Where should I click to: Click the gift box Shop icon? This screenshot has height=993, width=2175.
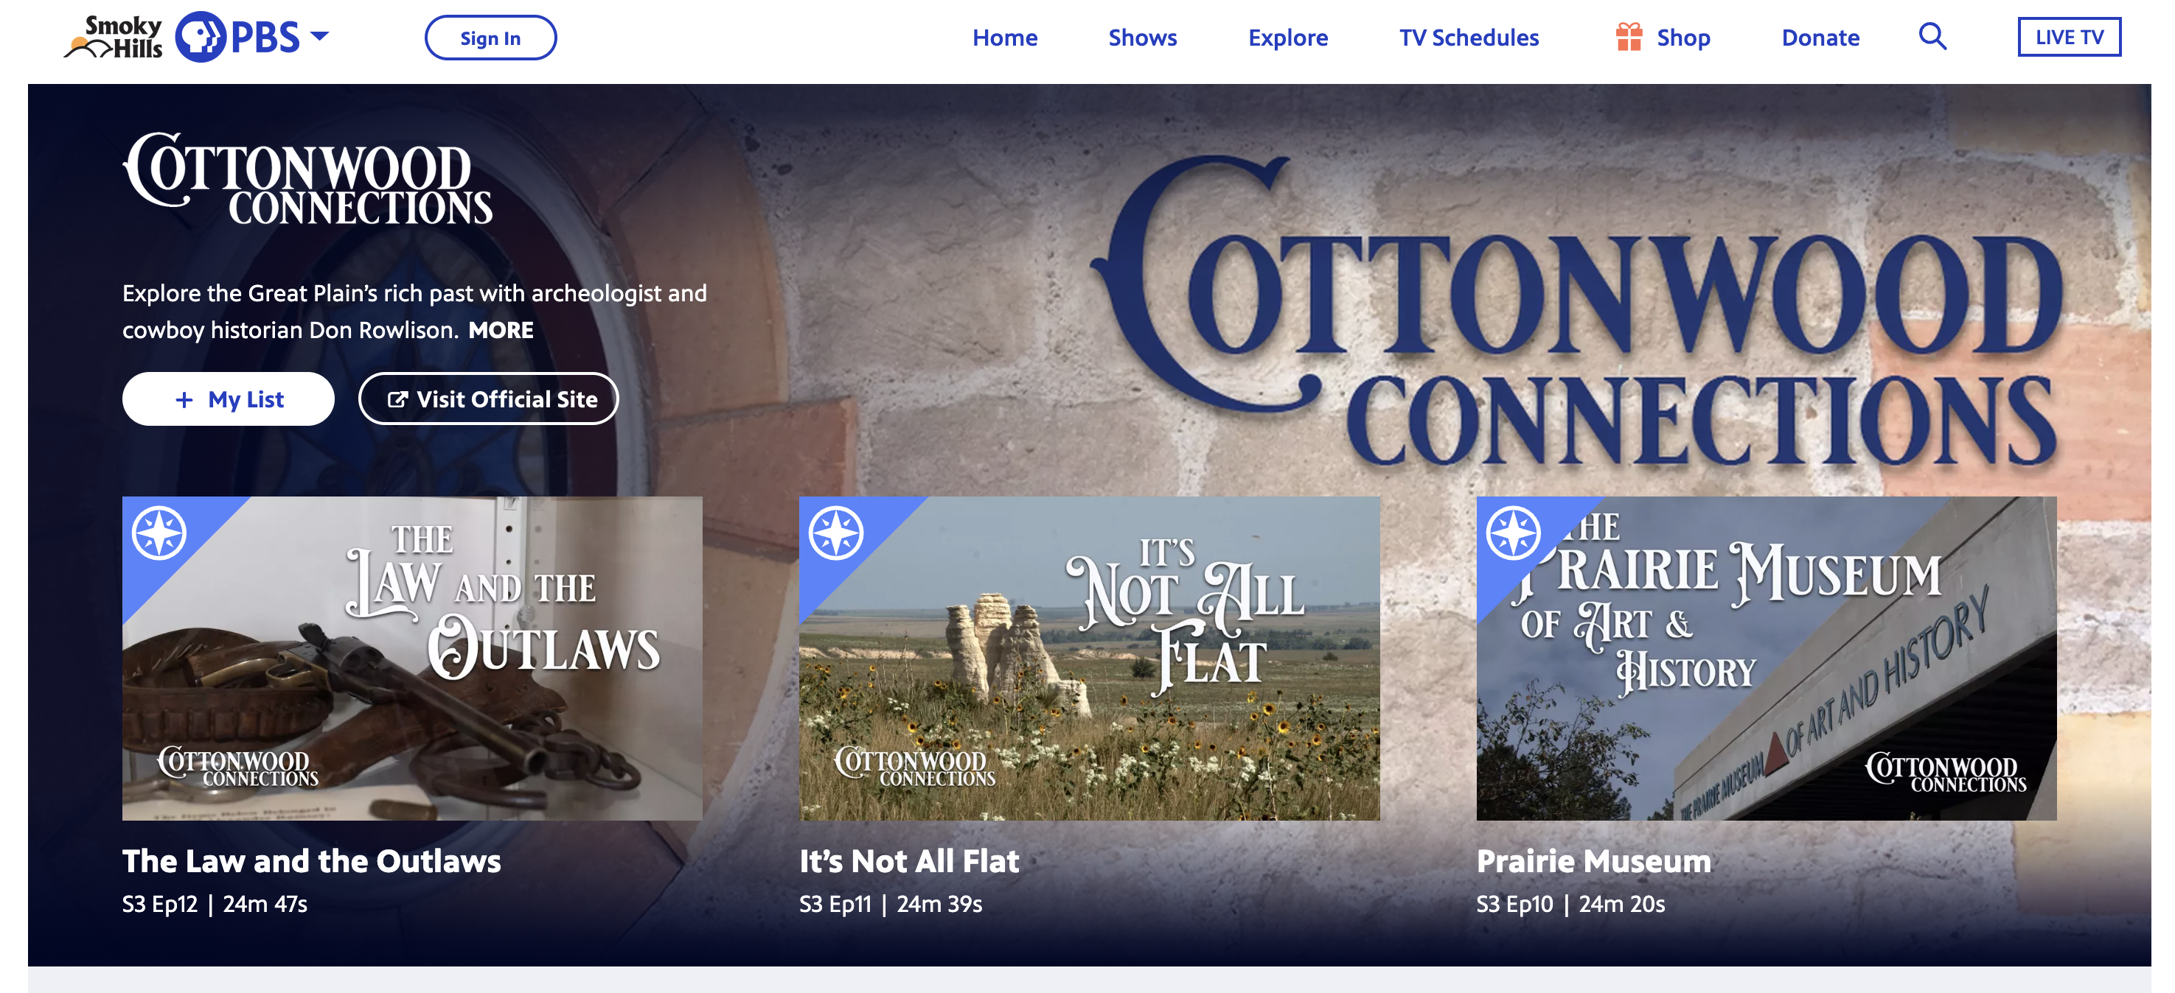click(1629, 37)
